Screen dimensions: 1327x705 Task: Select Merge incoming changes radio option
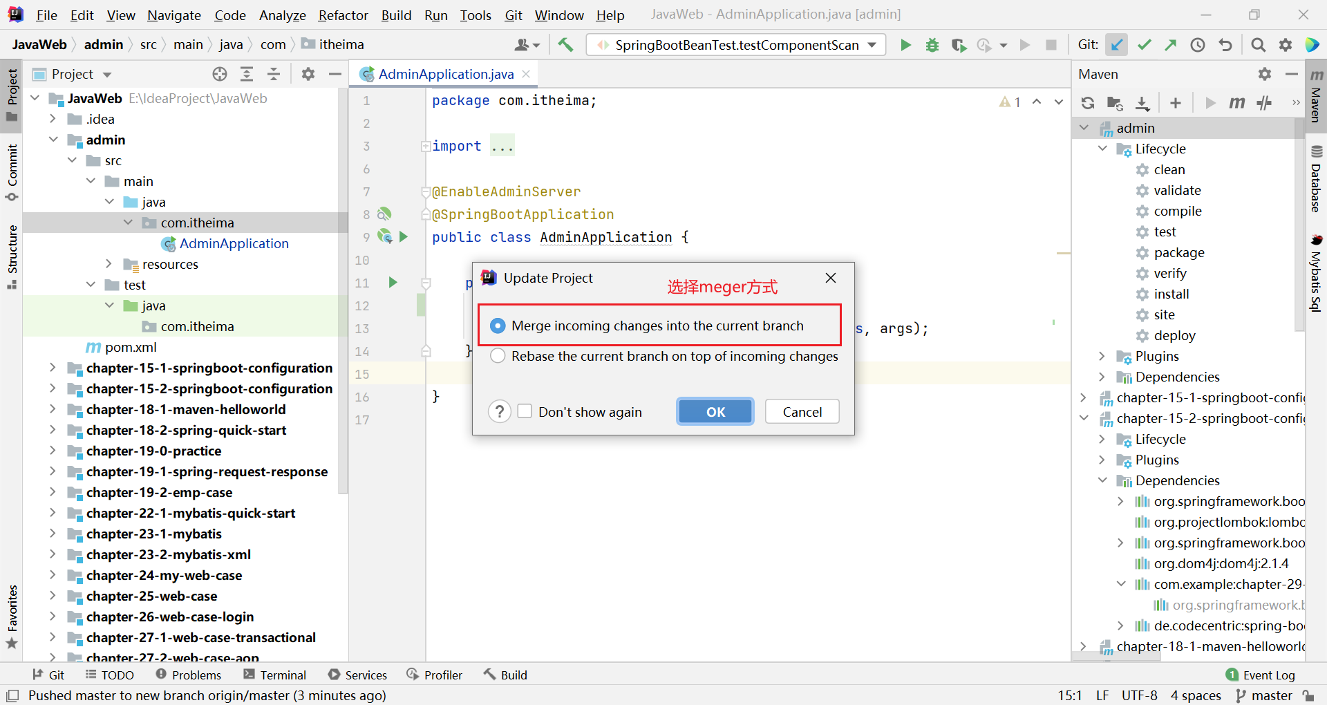[x=498, y=326]
